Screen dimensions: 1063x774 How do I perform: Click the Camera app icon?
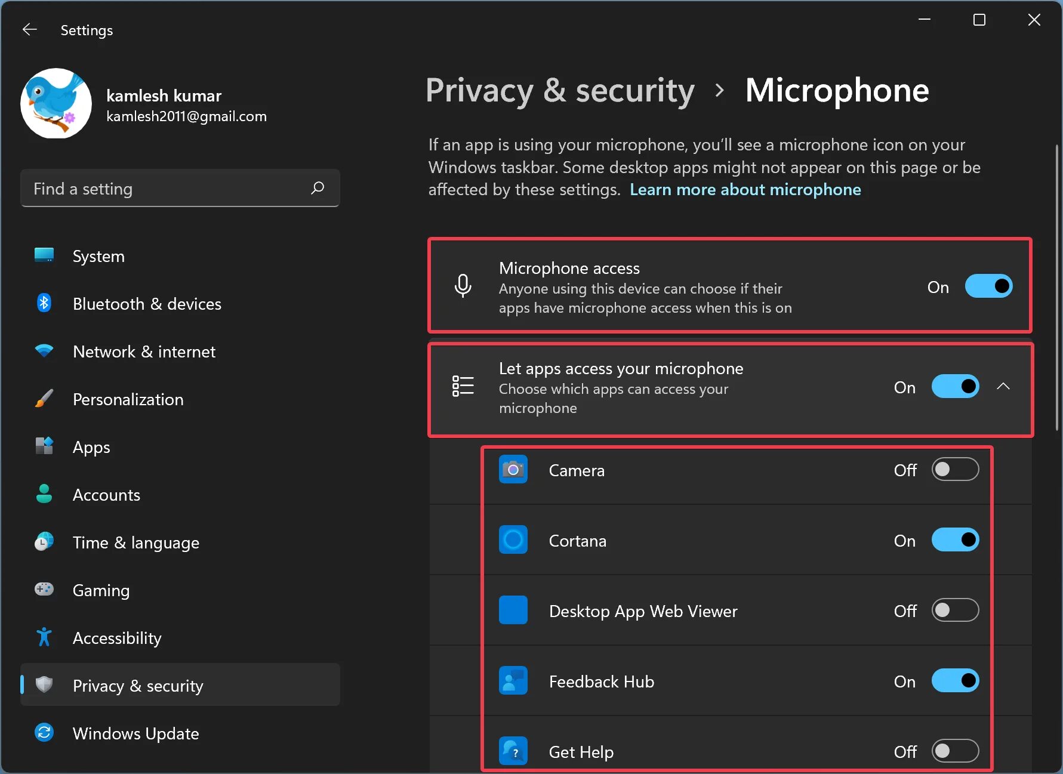coord(513,470)
